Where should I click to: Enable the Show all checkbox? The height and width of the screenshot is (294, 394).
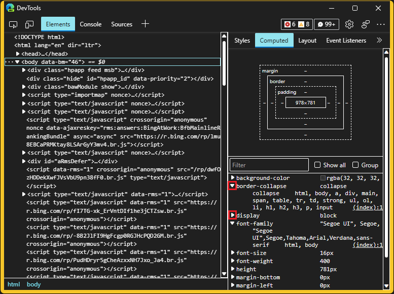coord(317,165)
